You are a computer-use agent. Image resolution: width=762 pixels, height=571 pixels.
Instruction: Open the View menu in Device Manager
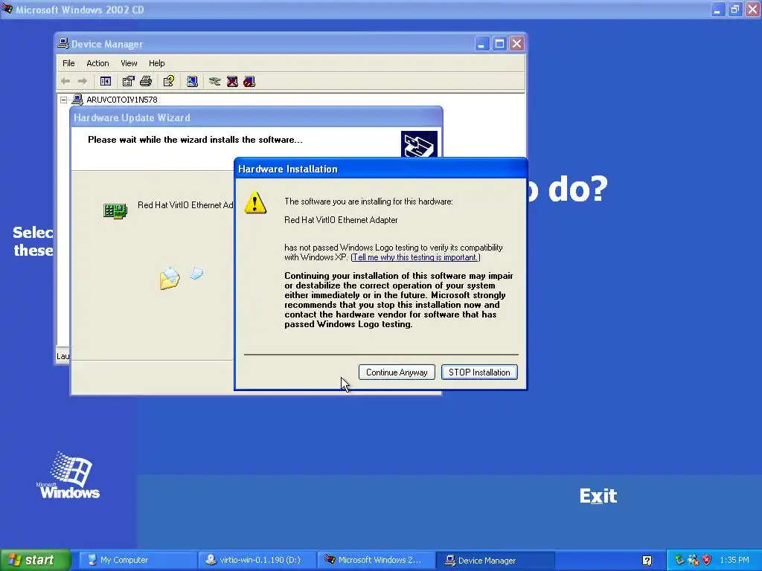[129, 63]
